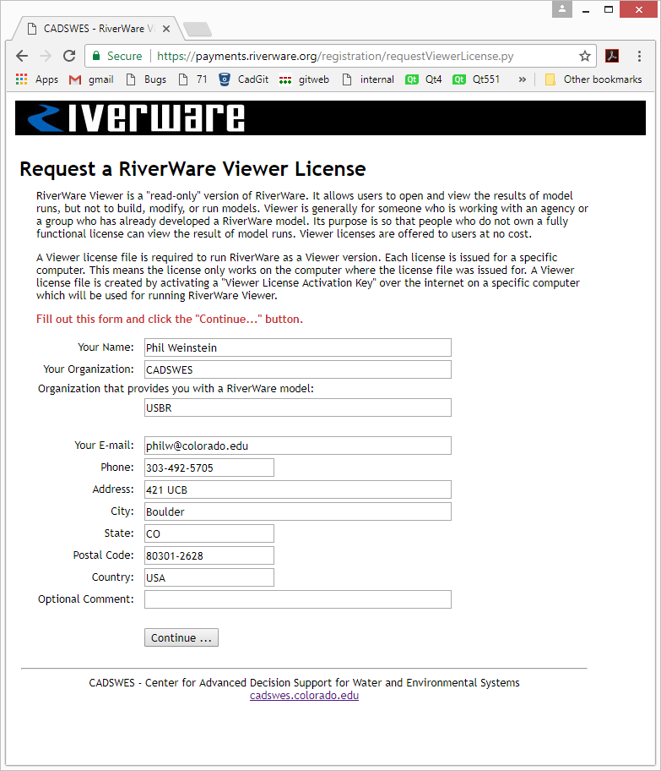This screenshot has height=771, width=661.
Task: Click the Address field
Action: click(298, 489)
